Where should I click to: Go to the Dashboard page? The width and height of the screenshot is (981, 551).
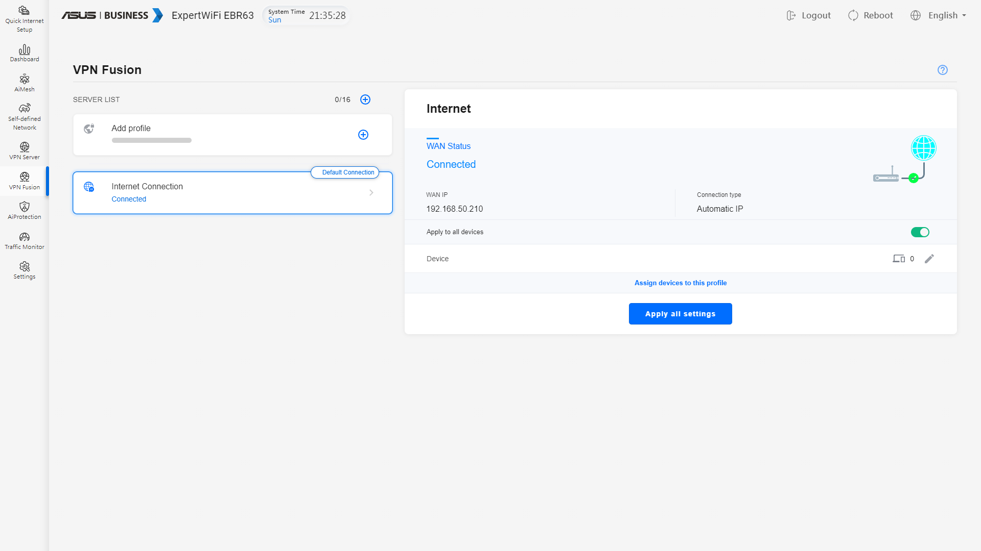click(24, 53)
